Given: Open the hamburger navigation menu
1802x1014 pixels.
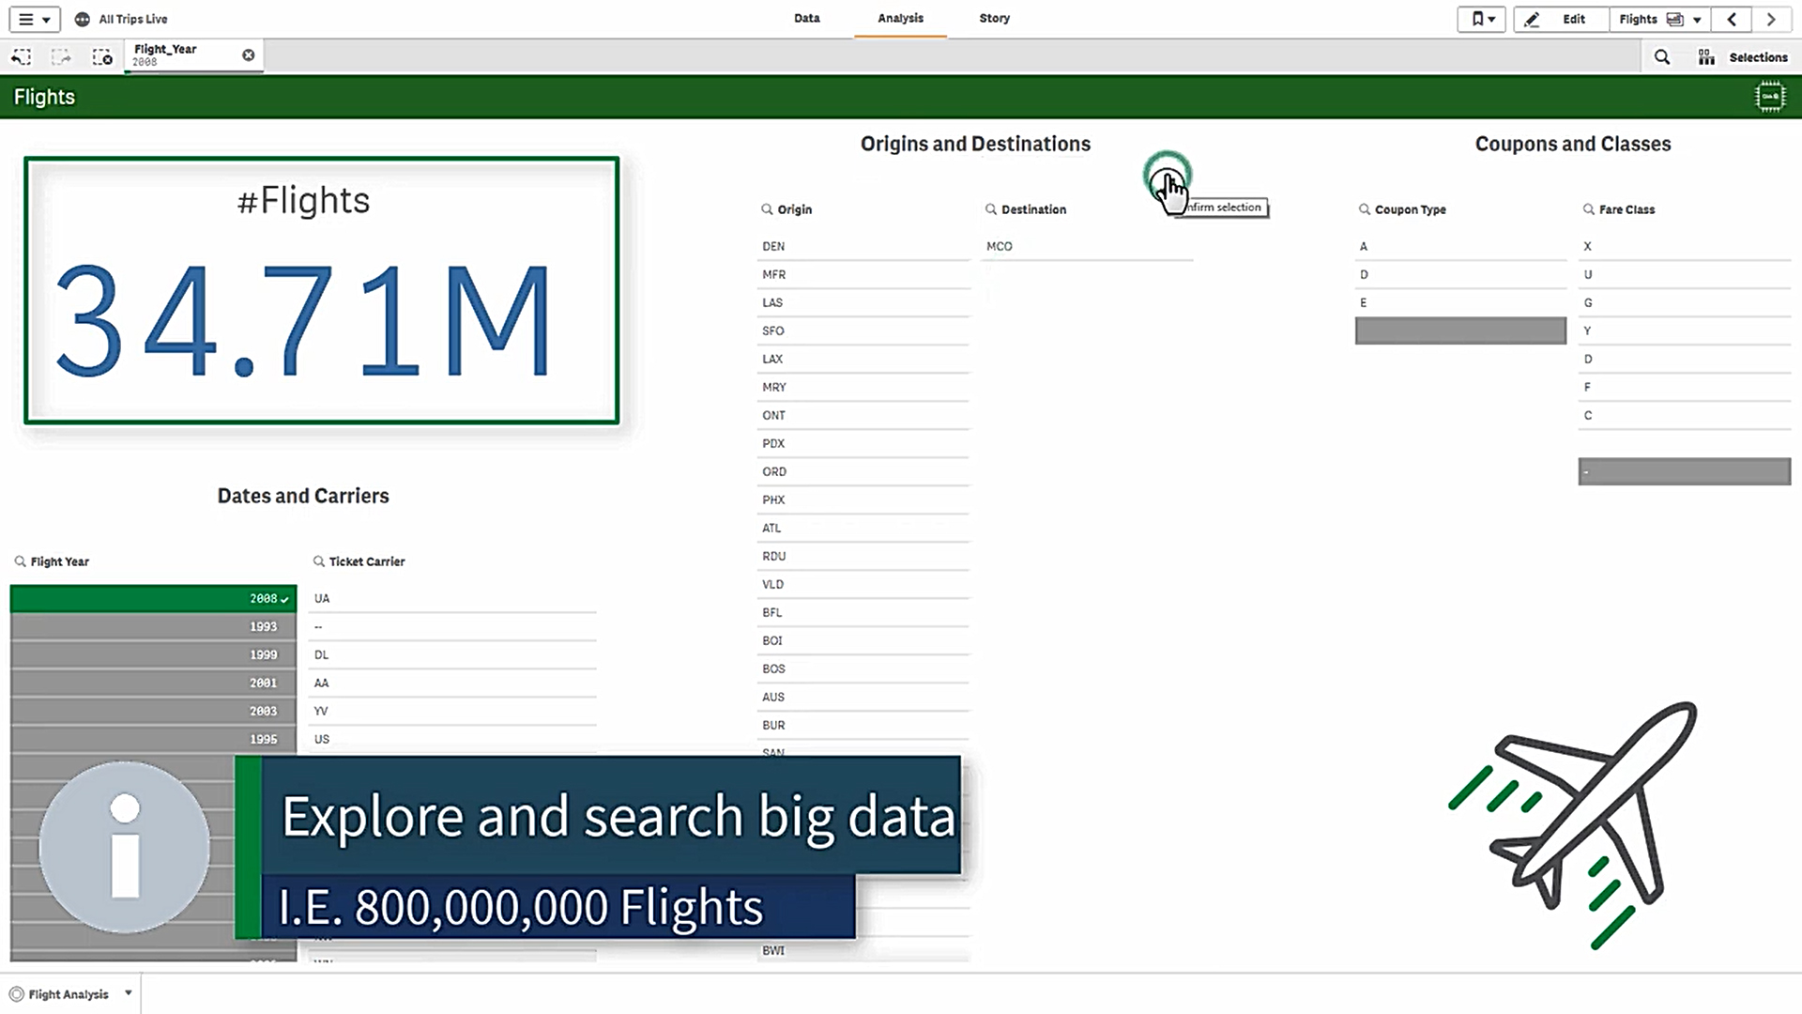Looking at the screenshot, I should 35,19.
